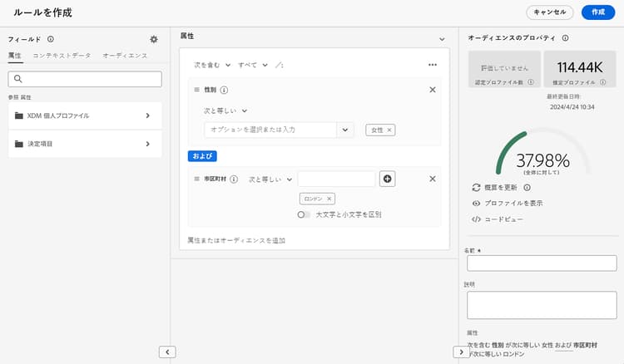Image resolution: width=624 pixels, height=364 pixels.
Task: Switch to the 属性 tab
Action: pyautogui.click(x=15, y=56)
